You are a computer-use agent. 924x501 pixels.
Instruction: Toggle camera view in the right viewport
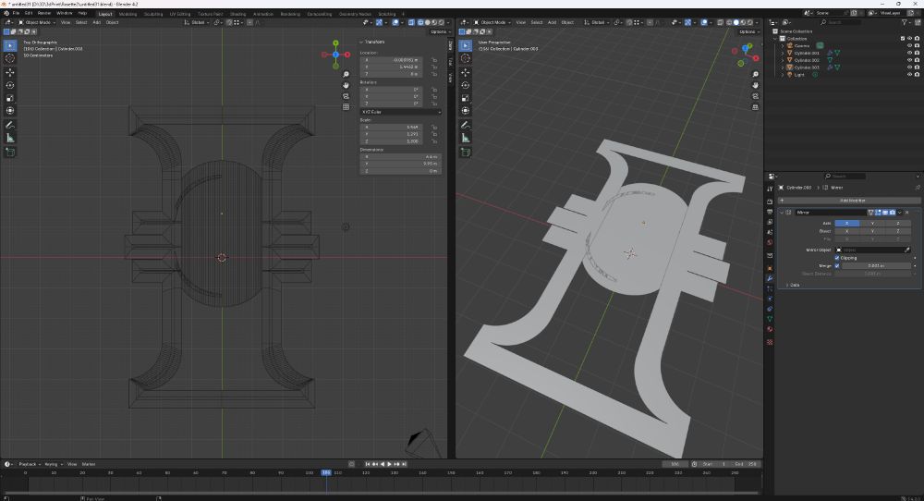(x=756, y=96)
